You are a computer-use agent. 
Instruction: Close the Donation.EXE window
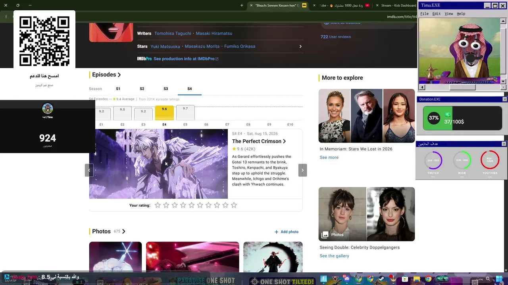(505, 99)
